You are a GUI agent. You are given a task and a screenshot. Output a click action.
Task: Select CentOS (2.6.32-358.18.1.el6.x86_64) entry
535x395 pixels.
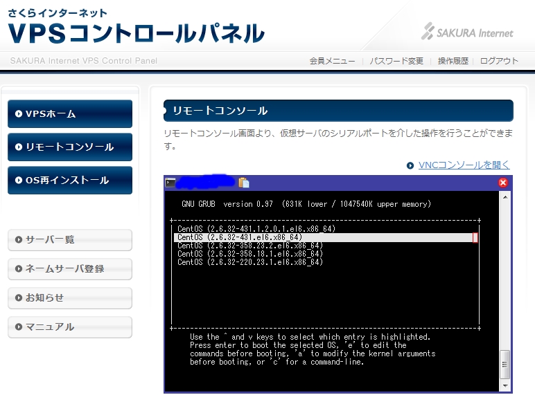[x=250, y=254]
